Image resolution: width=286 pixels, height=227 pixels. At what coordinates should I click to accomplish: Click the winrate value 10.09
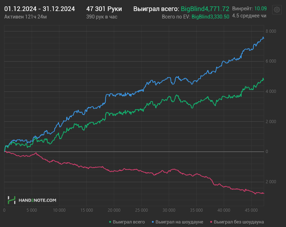tap(260, 9)
